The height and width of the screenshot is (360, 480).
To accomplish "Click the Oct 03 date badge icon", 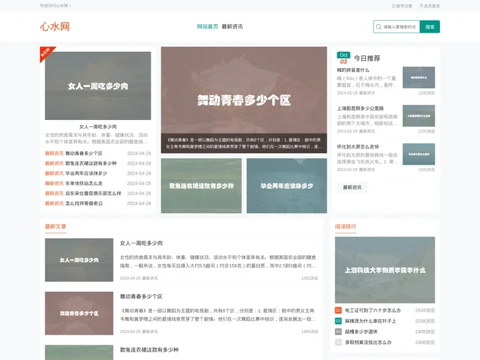I will [x=343, y=58].
